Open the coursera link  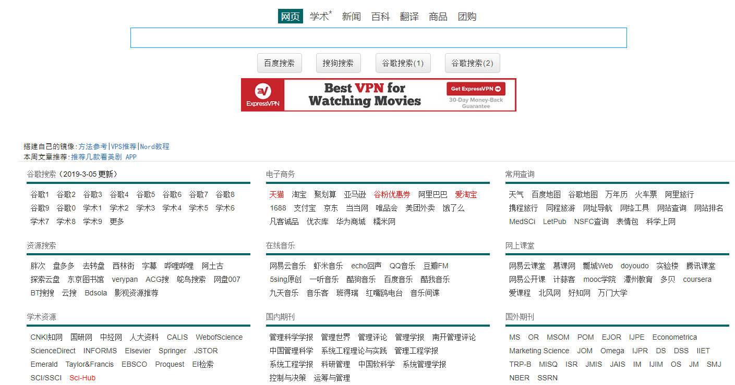pyautogui.click(x=697, y=279)
